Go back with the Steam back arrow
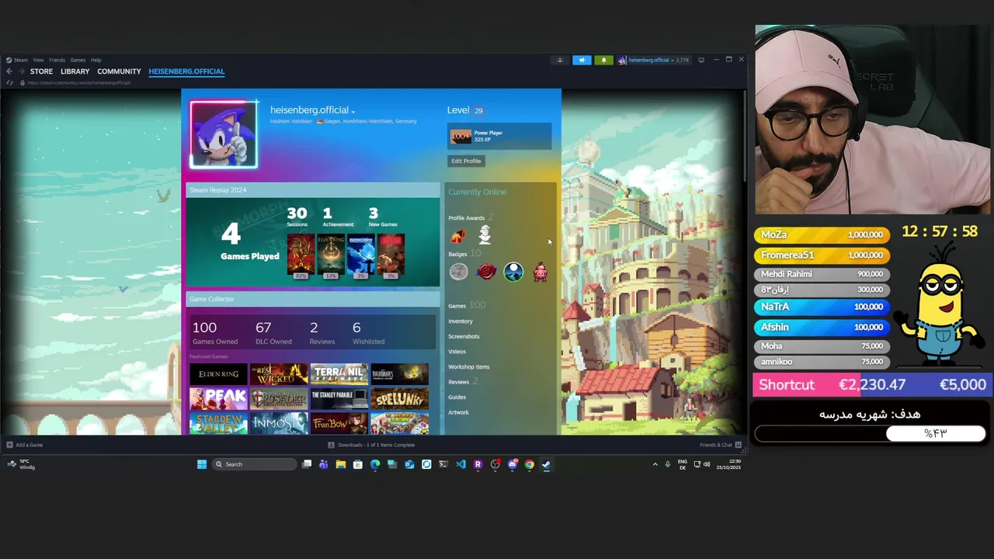 [9, 71]
